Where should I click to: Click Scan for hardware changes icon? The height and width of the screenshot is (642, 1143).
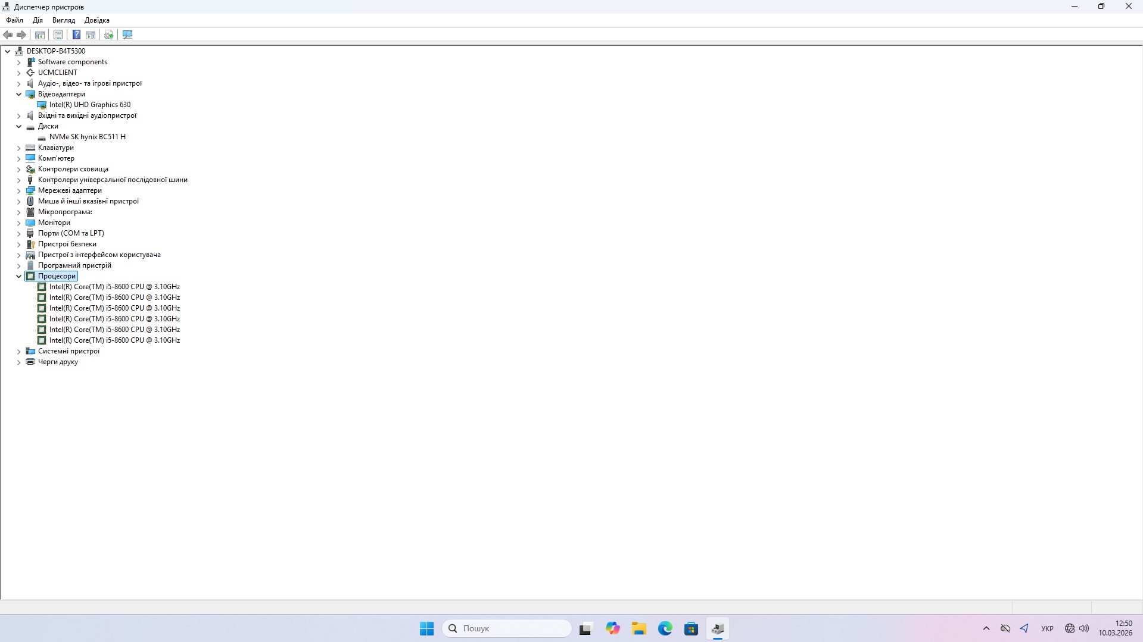tap(127, 35)
